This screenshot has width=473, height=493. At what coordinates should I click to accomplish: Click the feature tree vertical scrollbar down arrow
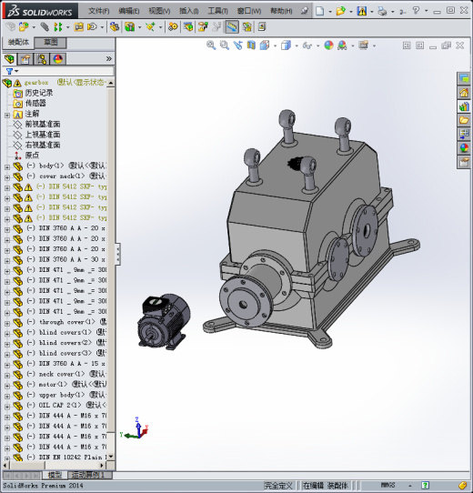111,457
